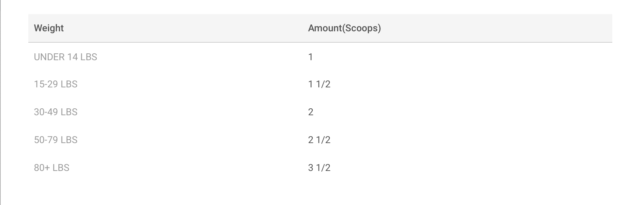Click the gray table header bar
The image size is (633, 205).
(320, 28)
